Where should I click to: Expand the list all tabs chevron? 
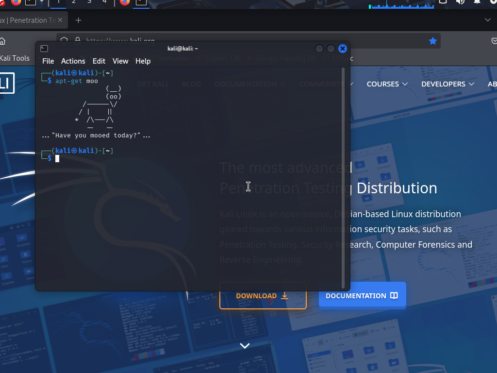(487, 20)
